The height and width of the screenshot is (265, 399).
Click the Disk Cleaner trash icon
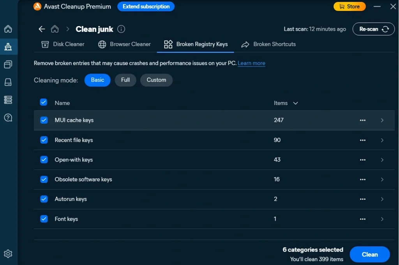click(45, 44)
